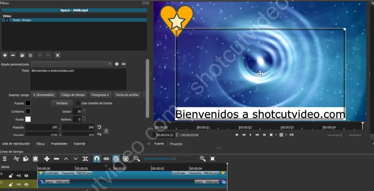The image size is (374, 191).
Task: Select the Fuente player tab
Action: [x=159, y=144]
